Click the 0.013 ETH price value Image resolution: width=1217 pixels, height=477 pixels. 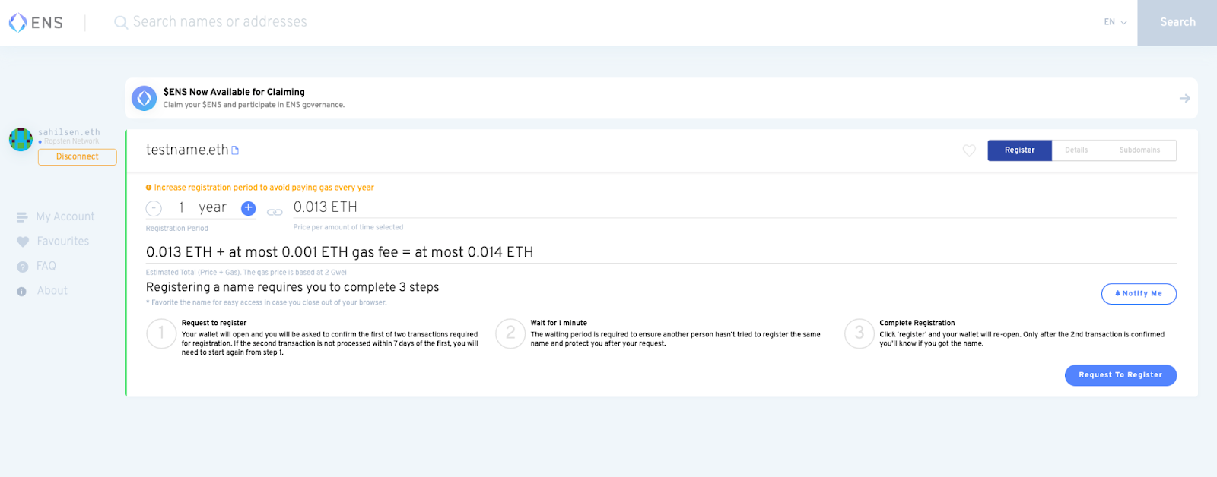(326, 207)
